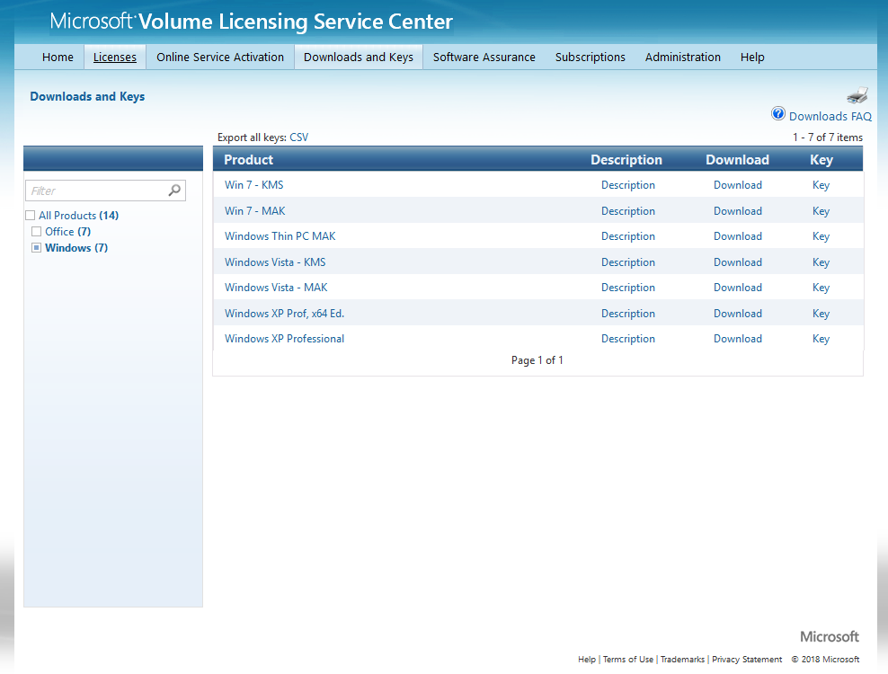View Description for Windows XP Prof, x64 Ed.
Viewport: 888px width, 674px height.
tap(628, 314)
